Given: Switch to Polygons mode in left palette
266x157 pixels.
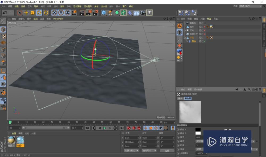Looking at the screenshot, I should [3, 63].
